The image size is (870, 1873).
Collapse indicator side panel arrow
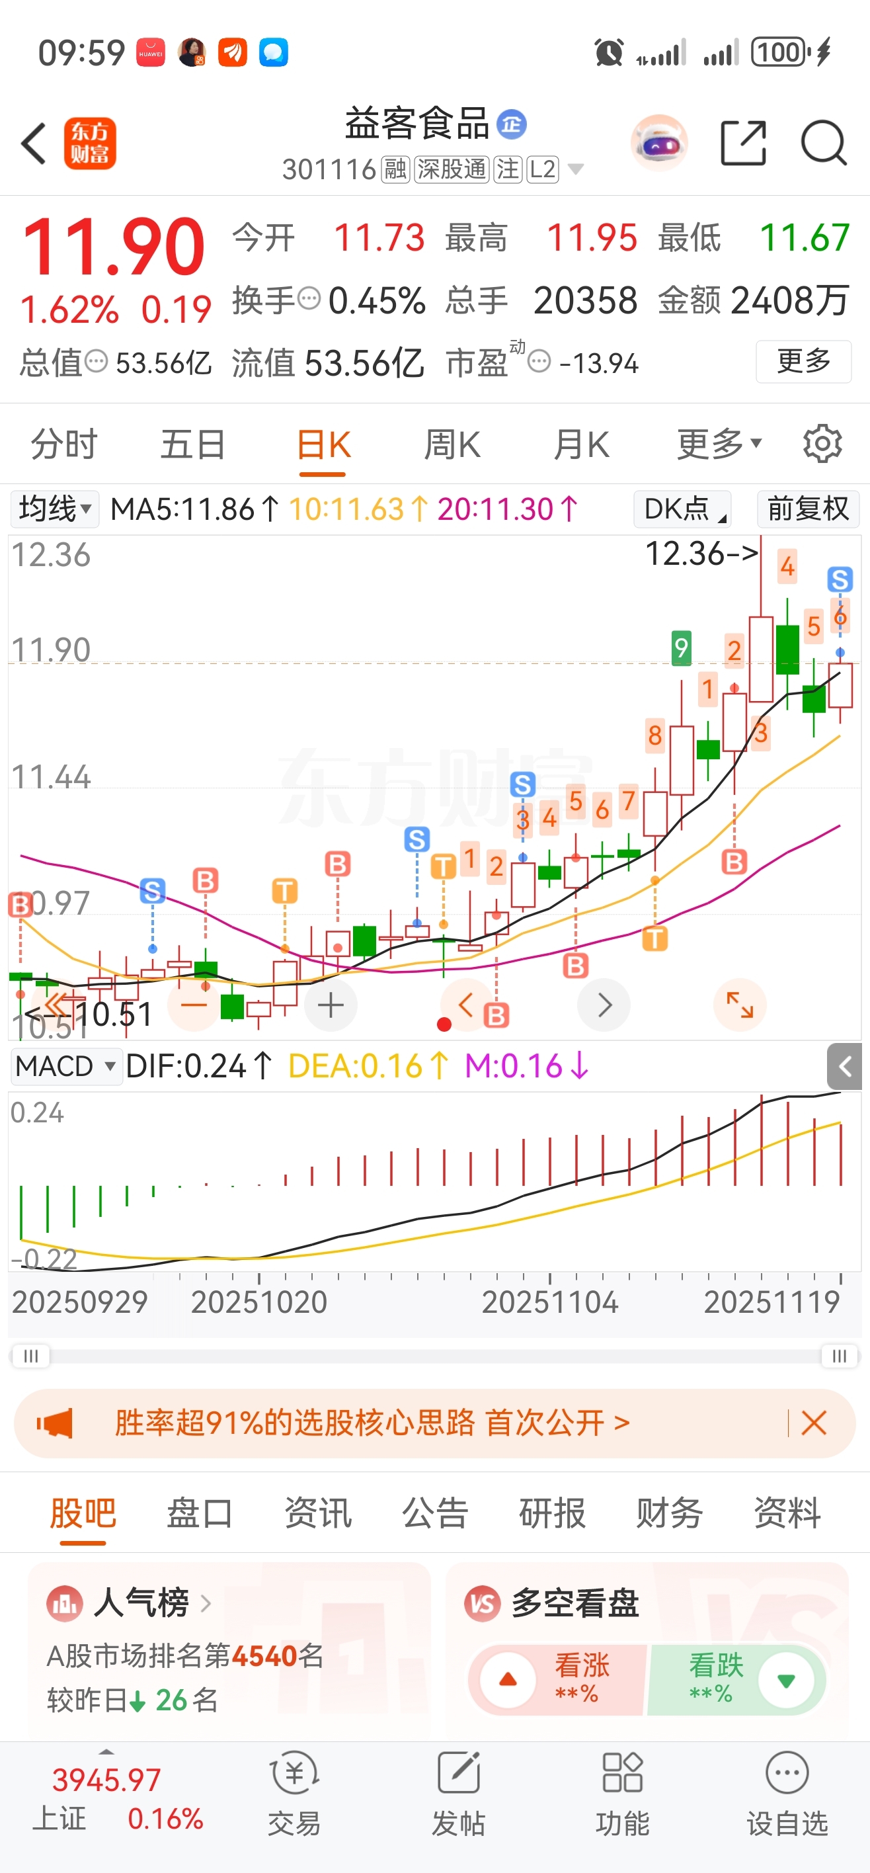845,1067
